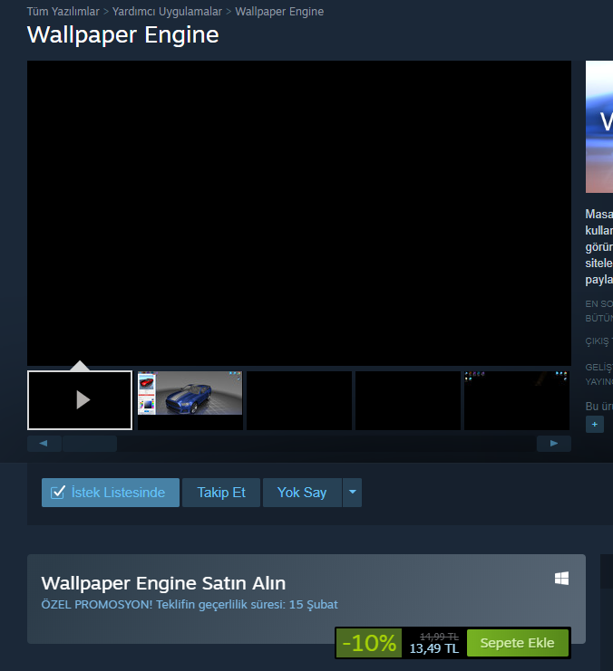Click the Sepete Ekle button

pos(518,643)
